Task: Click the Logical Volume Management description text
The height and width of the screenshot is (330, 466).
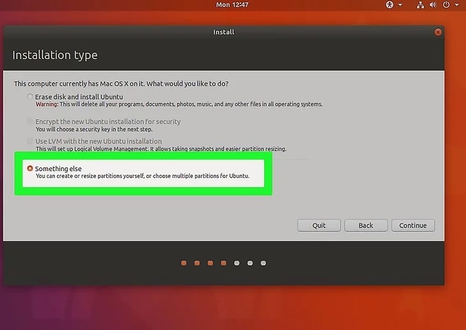Action: point(161,149)
